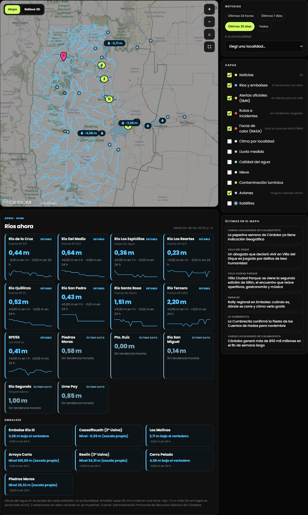Image resolution: width=308 pixels, height=515 pixels.
Task: Click the pink location pin on map
Action: [x=63, y=56]
